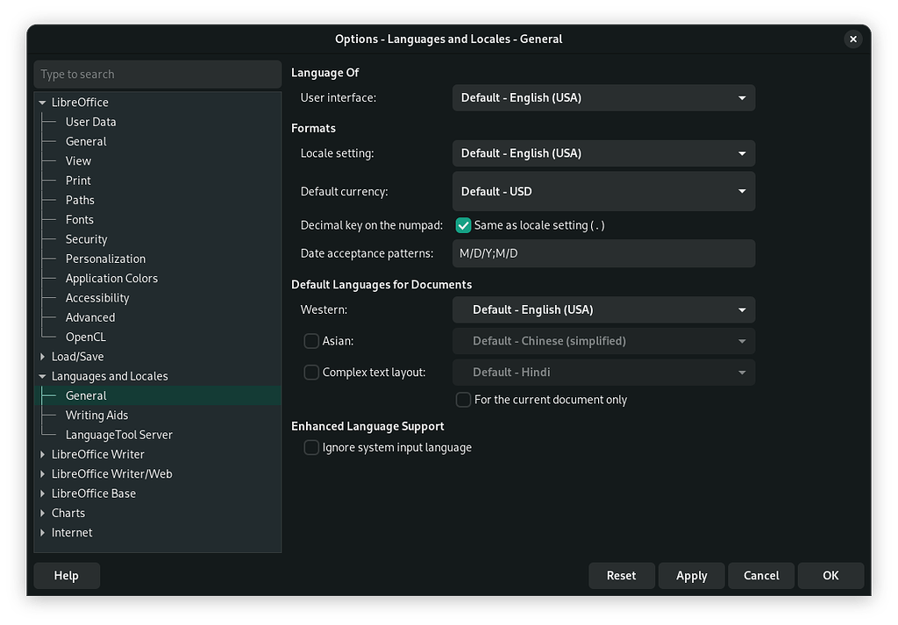898x625 pixels.
Task: Expand the Load/Save tree section
Action: (x=43, y=356)
